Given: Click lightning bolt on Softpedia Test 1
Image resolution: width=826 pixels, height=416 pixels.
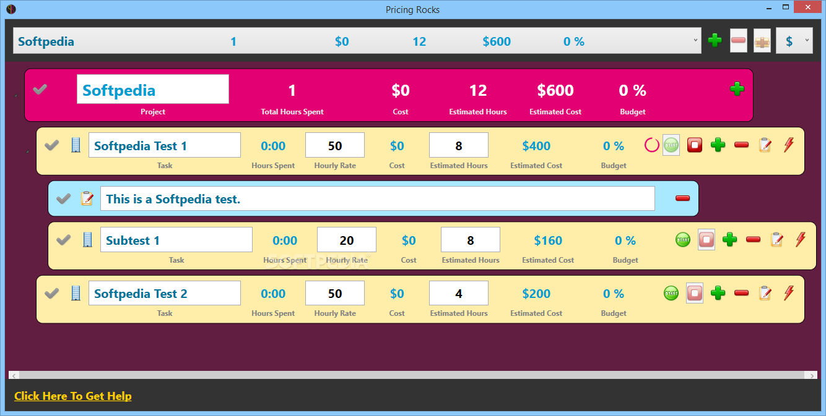Looking at the screenshot, I should tap(788, 145).
